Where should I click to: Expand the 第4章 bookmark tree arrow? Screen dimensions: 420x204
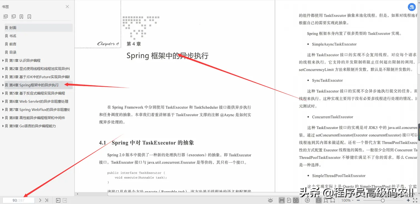3,85
